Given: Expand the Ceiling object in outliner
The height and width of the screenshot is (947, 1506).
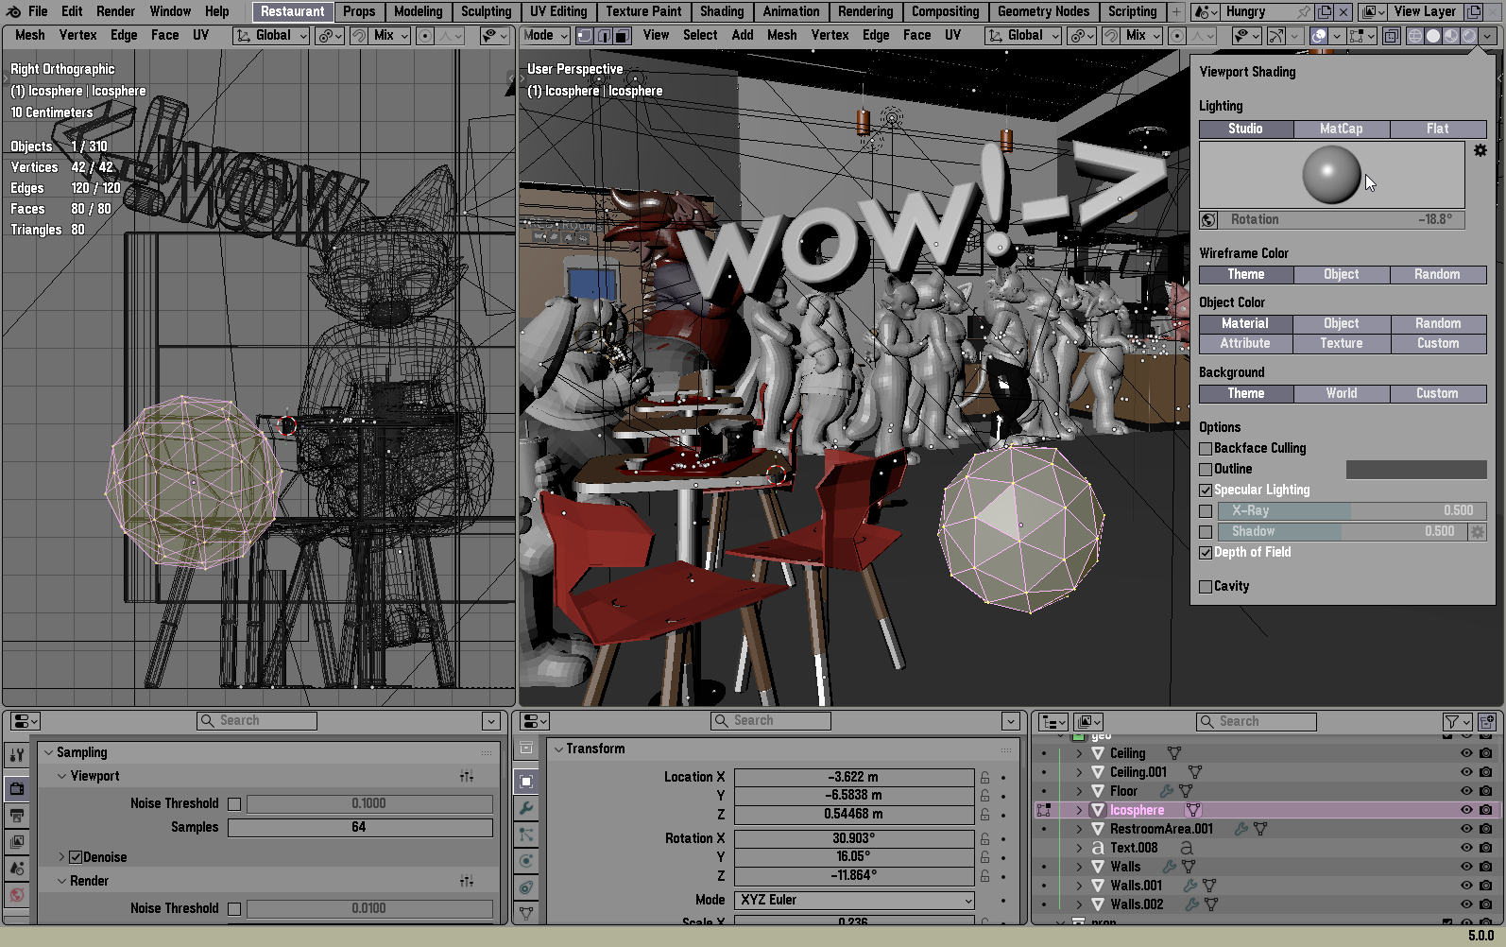Looking at the screenshot, I should pos(1079,753).
